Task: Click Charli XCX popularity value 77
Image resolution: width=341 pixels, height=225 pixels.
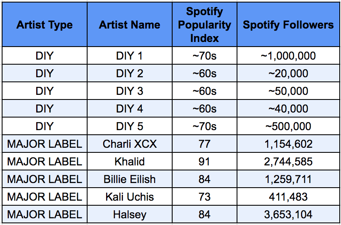Action: (x=205, y=144)
